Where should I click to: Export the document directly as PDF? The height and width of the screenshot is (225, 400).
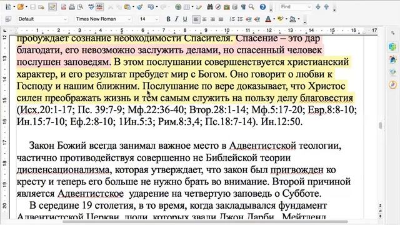(64, 7)
